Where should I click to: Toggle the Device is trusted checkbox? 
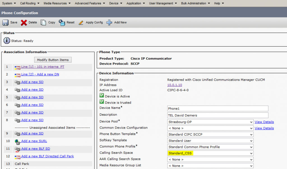pyautogui.click(x=102, y=102)
